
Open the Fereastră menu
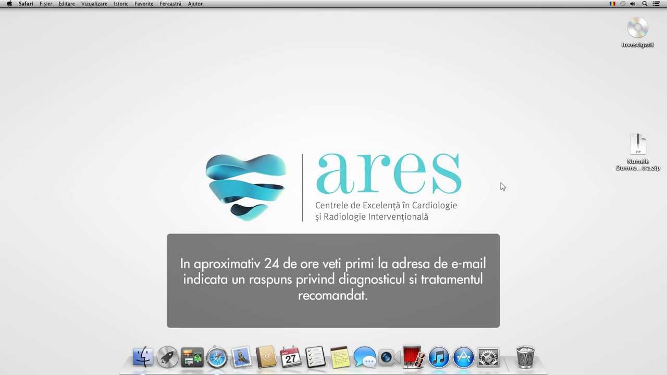(x=170, y=4)
